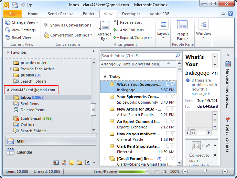Screen dimensions: 237x178
Task: Expand the People Pane chevron
Action: [x=215, y=146]
